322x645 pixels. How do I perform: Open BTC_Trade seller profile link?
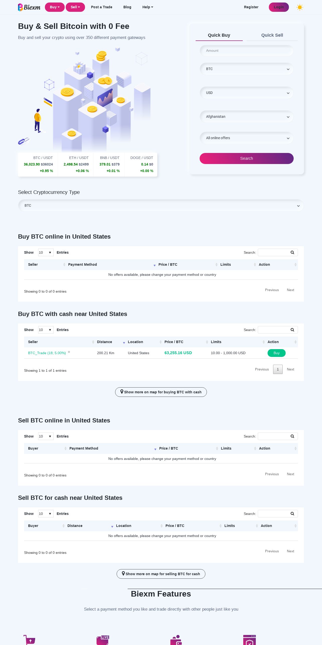[47, 353]
